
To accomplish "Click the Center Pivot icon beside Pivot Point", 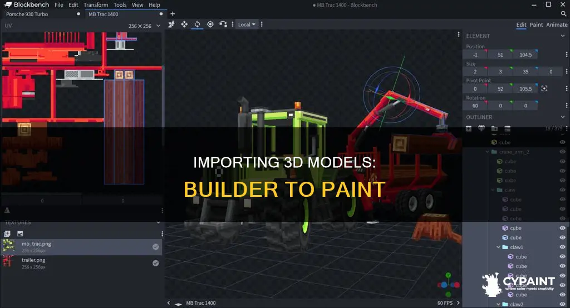I will (544, 88).
